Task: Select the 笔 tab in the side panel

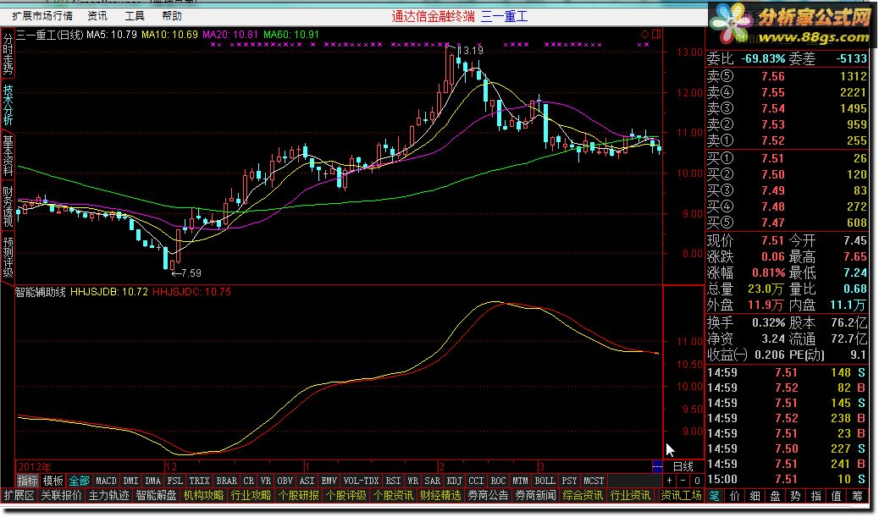Action: [x=714, y=496]
